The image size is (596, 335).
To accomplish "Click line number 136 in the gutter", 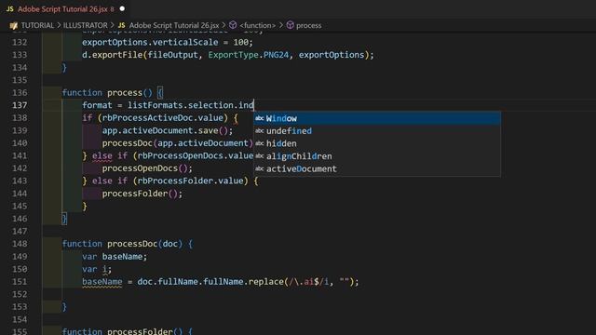I will pyautogui.click(x=20, y=93).
